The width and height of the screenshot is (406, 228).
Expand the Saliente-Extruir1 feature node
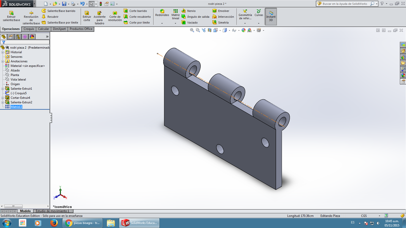click(3, 89)
